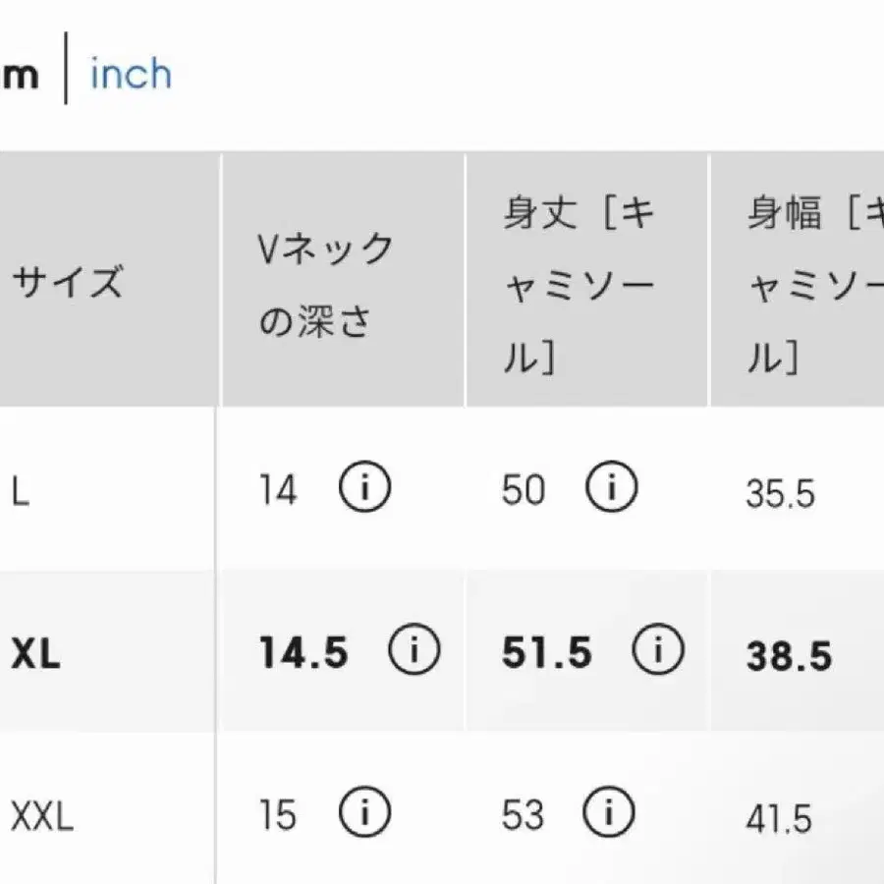Open info popup for L size V-neck depth 14
Viewport: 884px width, 884px height.
click(364, 487)
